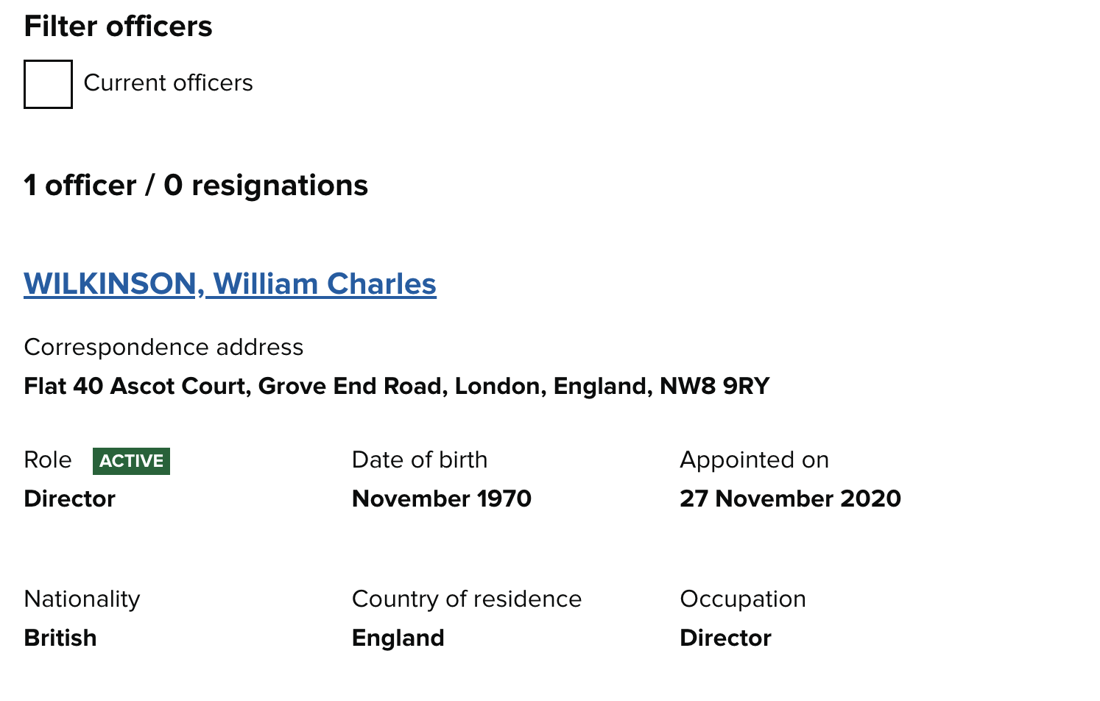Click the British nationality value
1100x701 pixels.
(x=60, y=638)
